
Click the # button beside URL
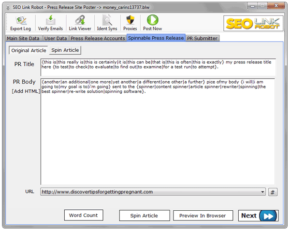pyautogui.click(x=273, y=192)
